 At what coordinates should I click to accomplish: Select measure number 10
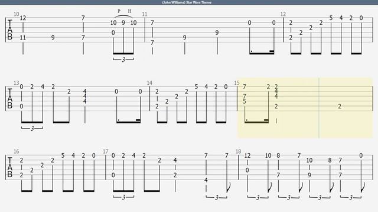17,14
